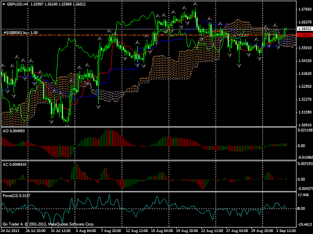Click the 7 Aug 20:00 time label
313x234 pixels.
tap(111, 231)
